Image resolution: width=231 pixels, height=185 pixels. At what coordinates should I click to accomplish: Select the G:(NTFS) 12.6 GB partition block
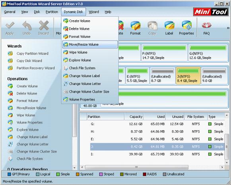208,53
